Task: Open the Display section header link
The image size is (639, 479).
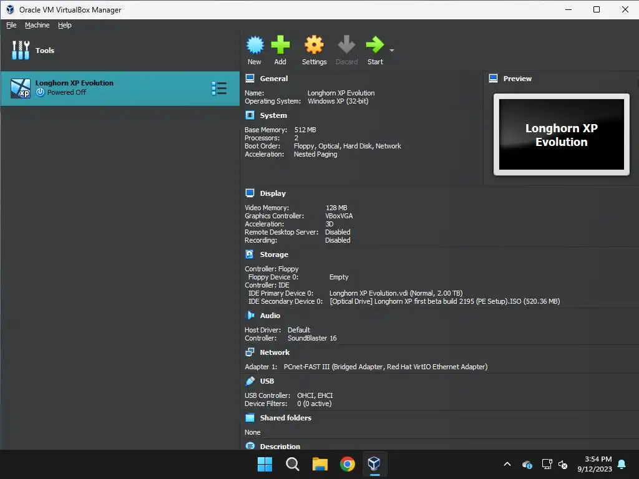Action: tap(273, 193)
